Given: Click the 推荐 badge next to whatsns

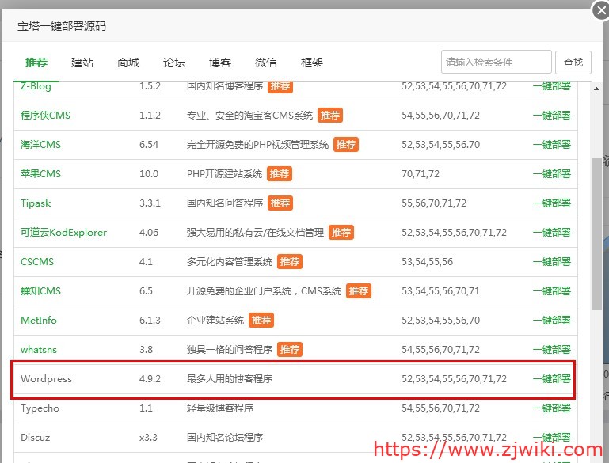Looking at the screenshot, I should 289,350.
